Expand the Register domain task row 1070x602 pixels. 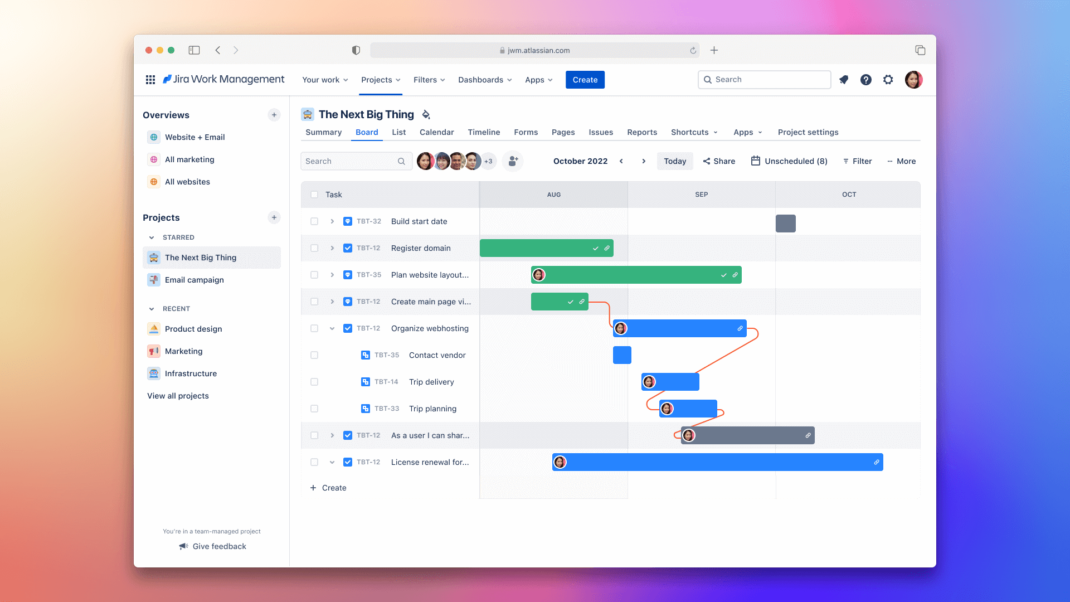point(332,248)
